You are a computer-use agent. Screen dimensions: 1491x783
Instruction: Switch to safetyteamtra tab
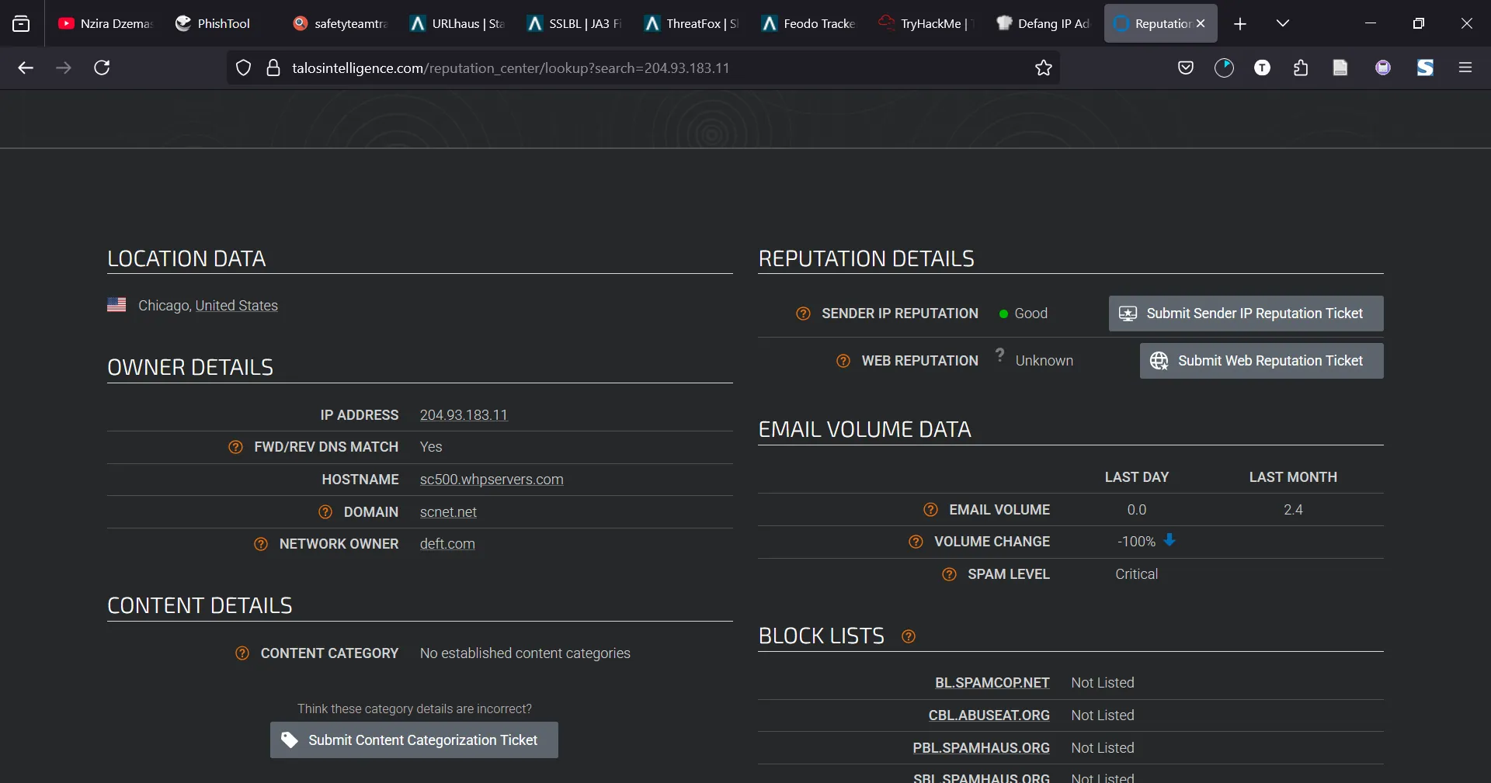point(342,24)
